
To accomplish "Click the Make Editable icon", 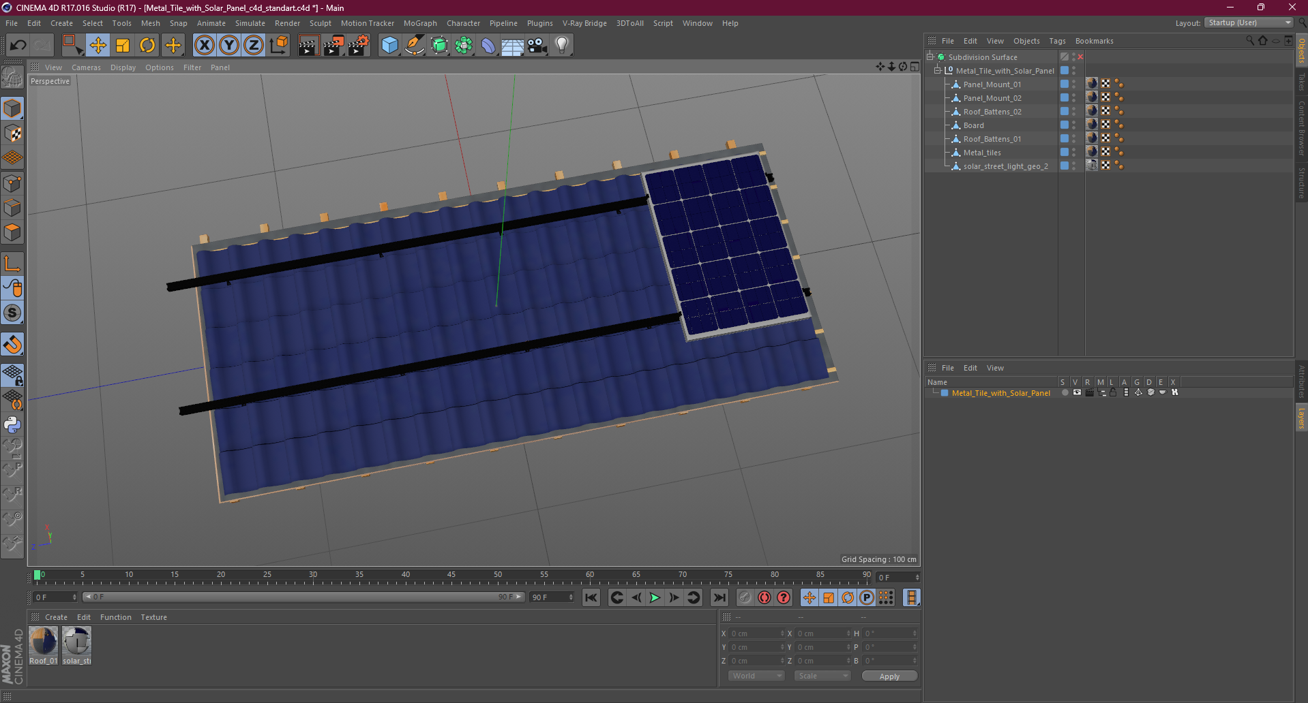I will click(12, 78).
